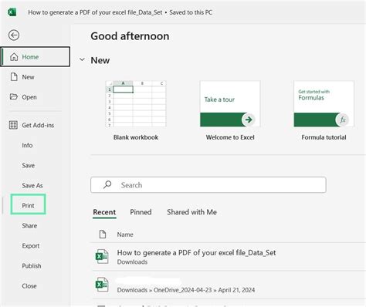
Task: Collapse the New section chevron
Action: pyautogui.click(x=82, y=59)
